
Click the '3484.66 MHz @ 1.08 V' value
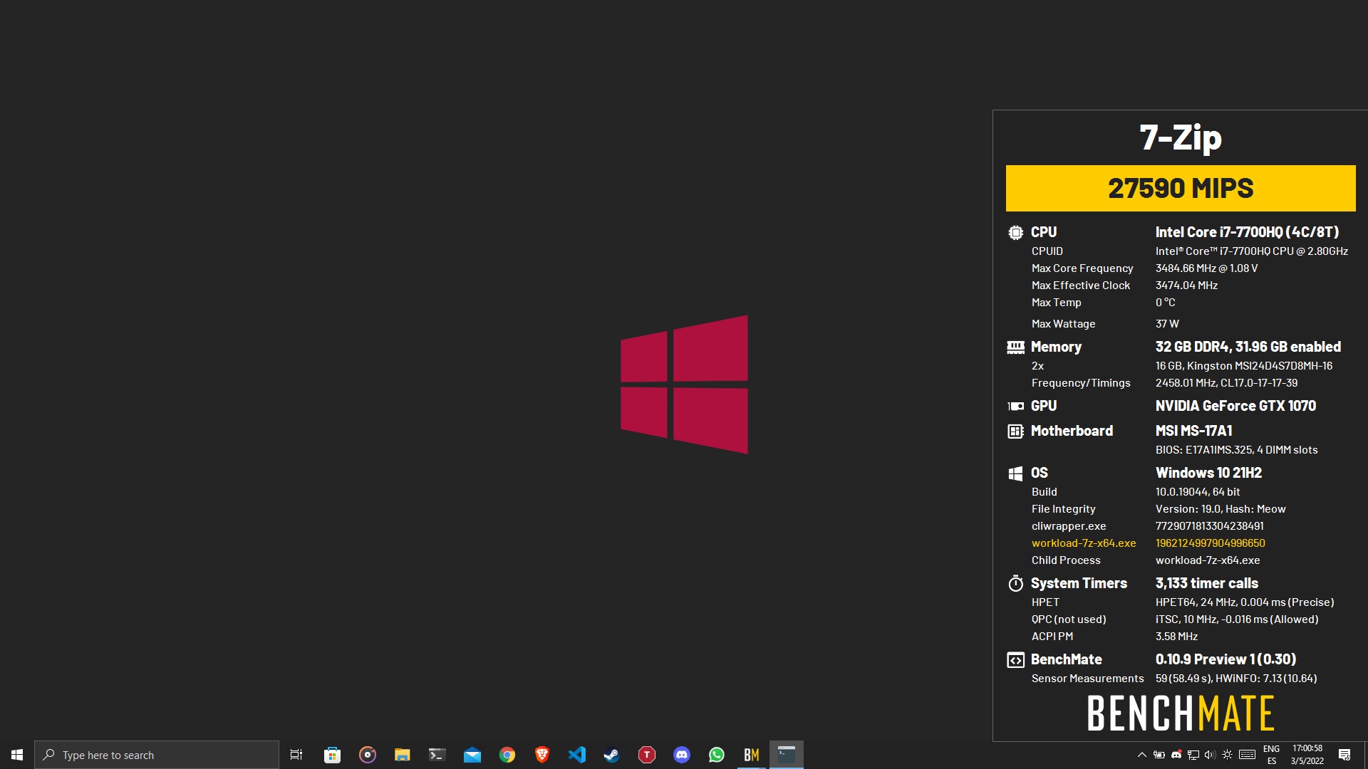pos(1206,268)
